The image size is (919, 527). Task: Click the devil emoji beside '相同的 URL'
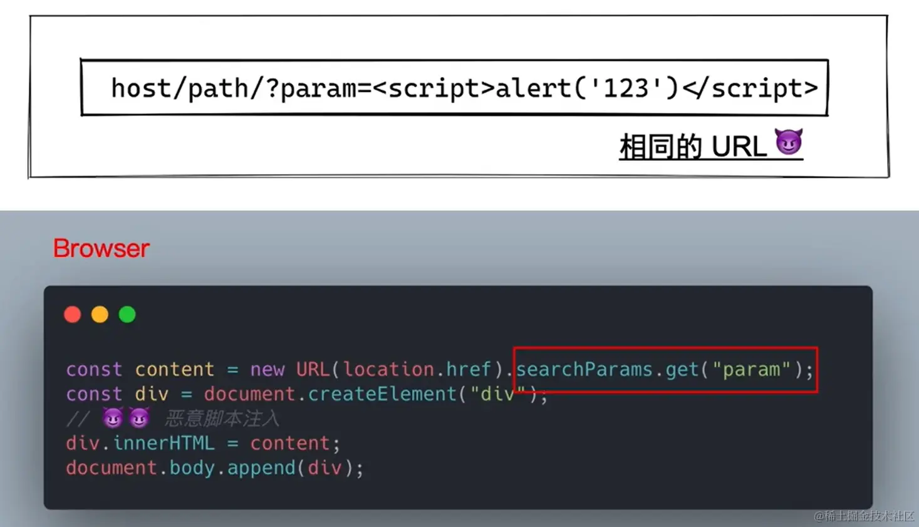(x=789, y=143)
